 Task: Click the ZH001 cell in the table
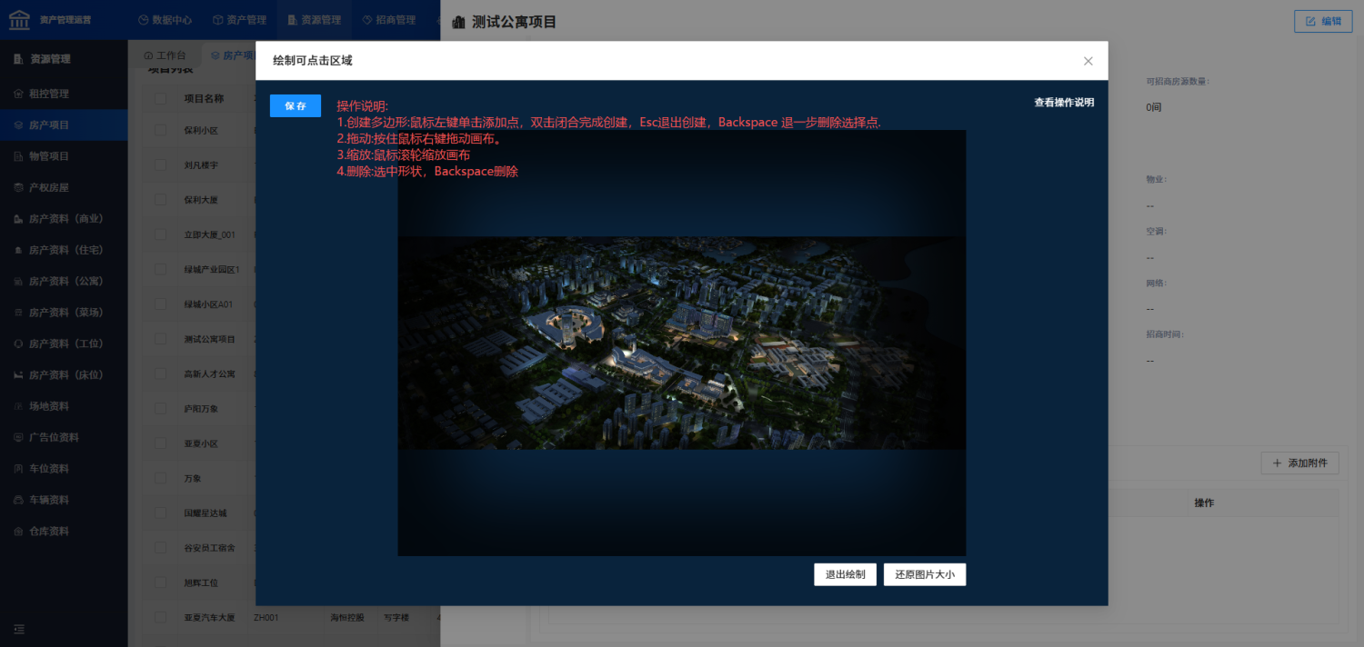(x=266, y=618)
